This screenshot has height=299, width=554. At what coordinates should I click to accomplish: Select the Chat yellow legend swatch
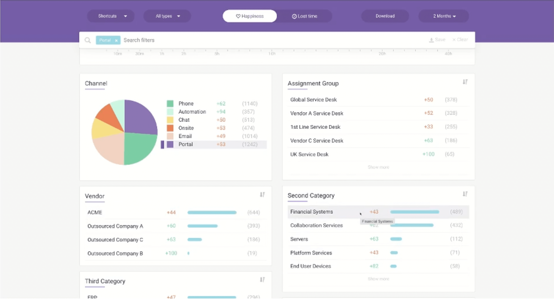[x=170, y=120]
